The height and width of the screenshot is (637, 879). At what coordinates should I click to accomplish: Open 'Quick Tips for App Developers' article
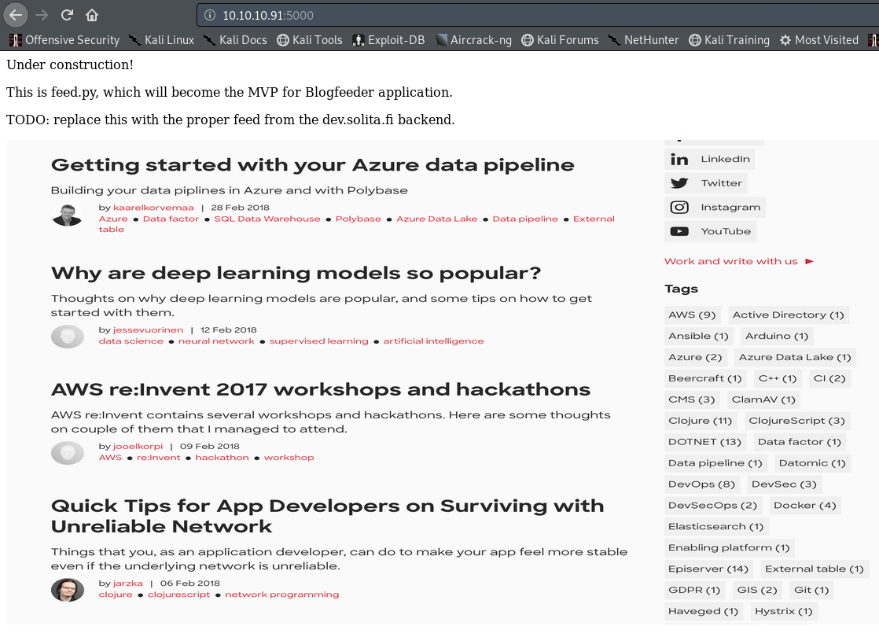327,516
